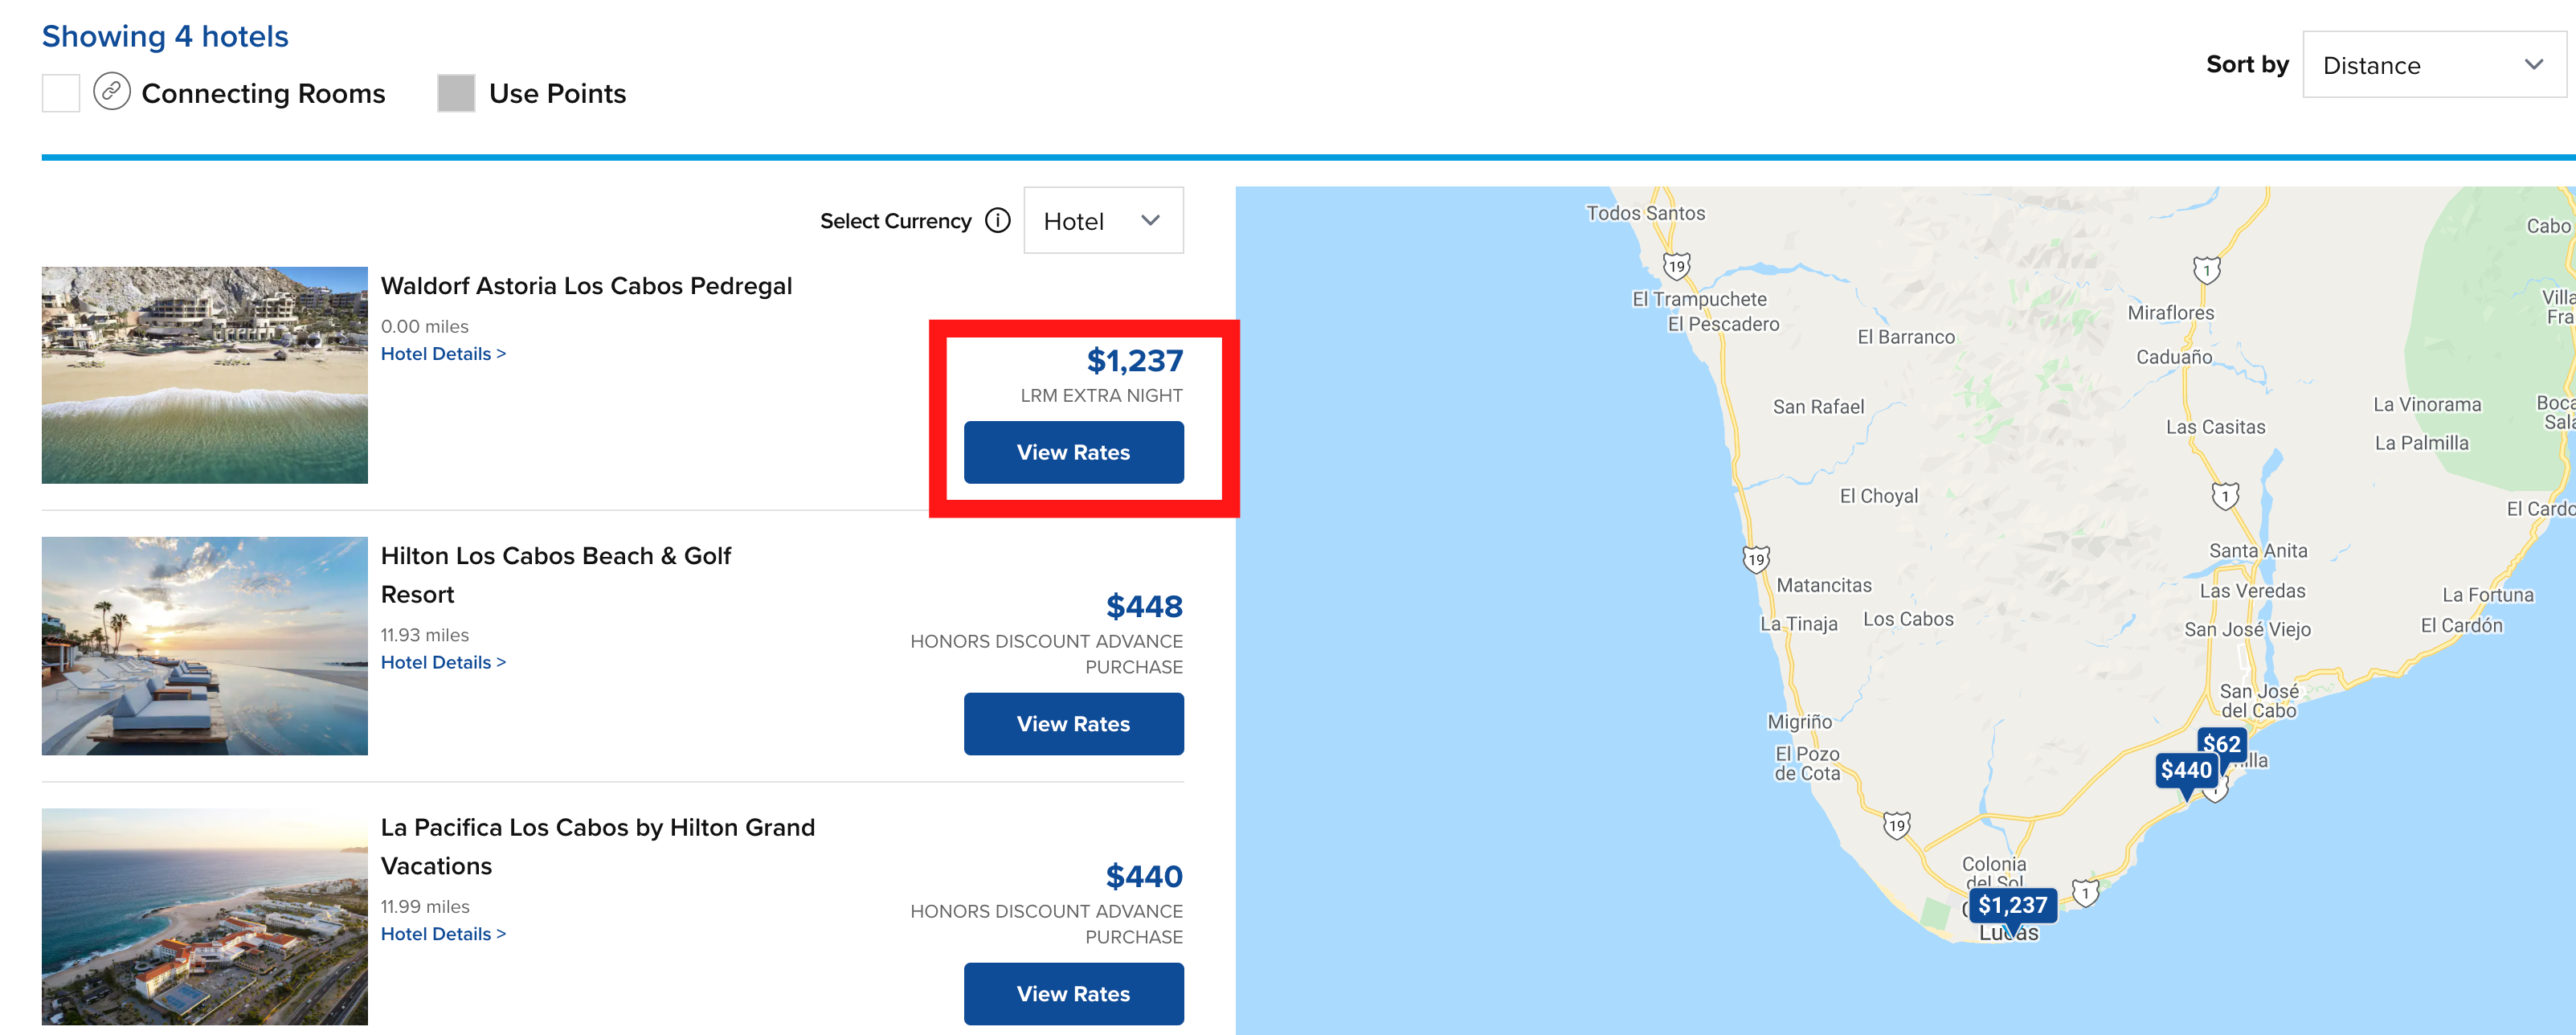The width and height of the screenshot is (2576, 1035).
Task: View rates for Hilton Los Cabos Resort
Action: click(1073, 723)
